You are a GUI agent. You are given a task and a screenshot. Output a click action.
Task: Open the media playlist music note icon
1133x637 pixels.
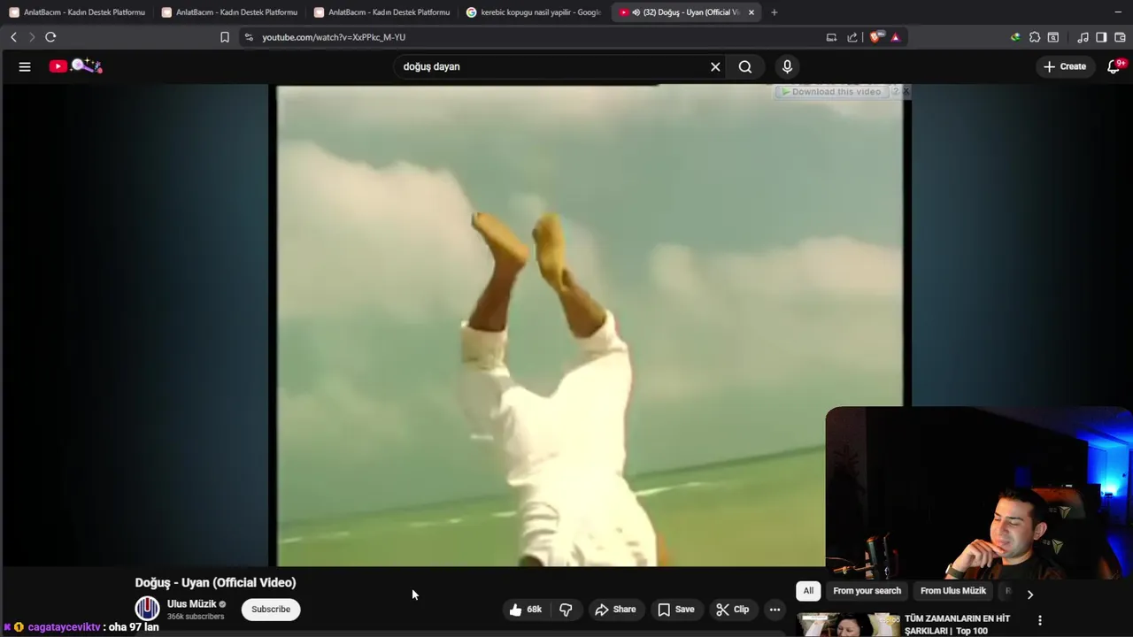coord(1083,37)
